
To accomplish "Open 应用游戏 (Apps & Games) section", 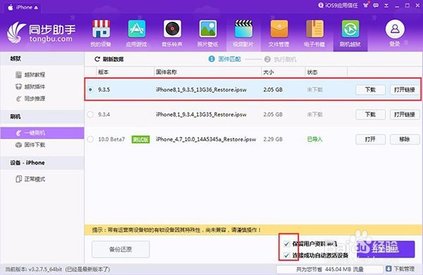I will [137, 34].
